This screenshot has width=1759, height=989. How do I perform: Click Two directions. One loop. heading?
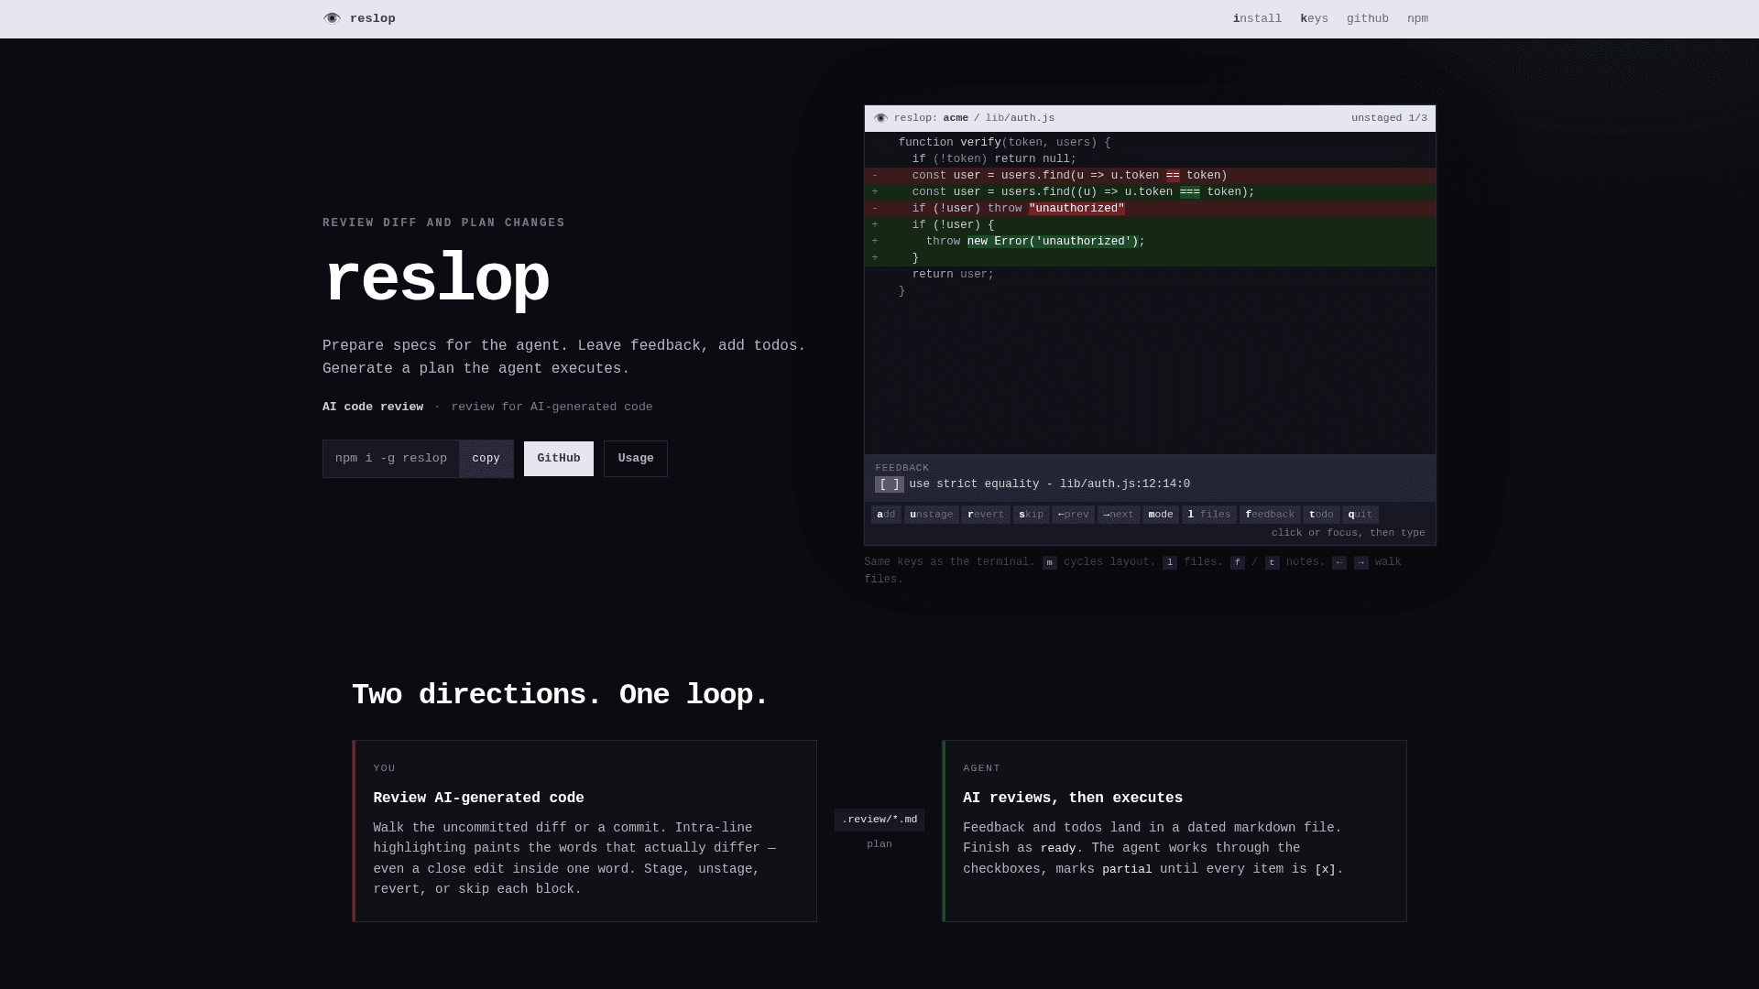click(560, 695)
